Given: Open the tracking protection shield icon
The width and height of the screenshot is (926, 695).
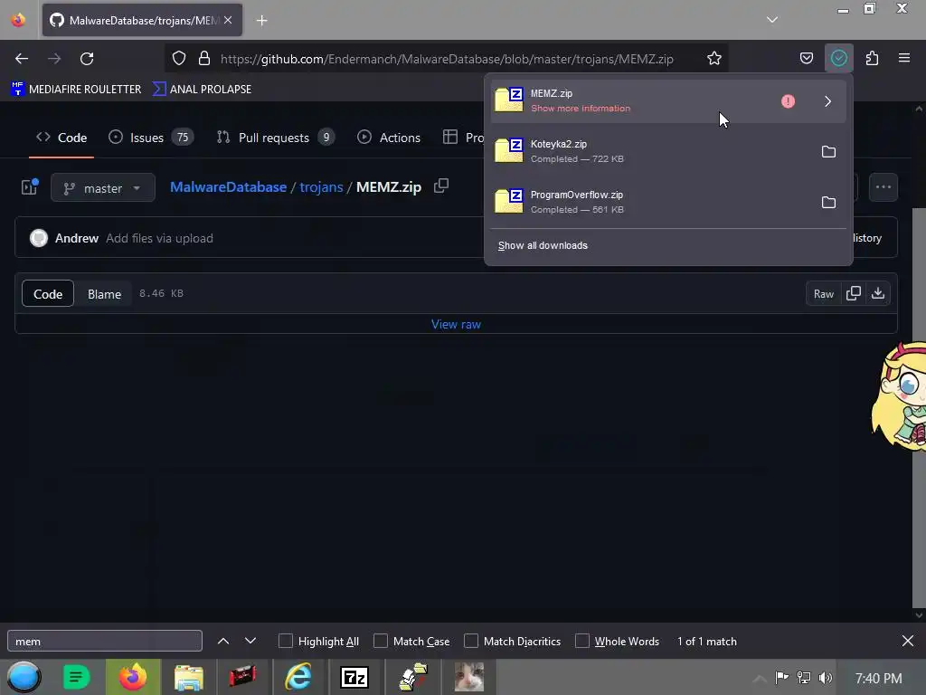Looking at the screenshot, I should (179, 59).
